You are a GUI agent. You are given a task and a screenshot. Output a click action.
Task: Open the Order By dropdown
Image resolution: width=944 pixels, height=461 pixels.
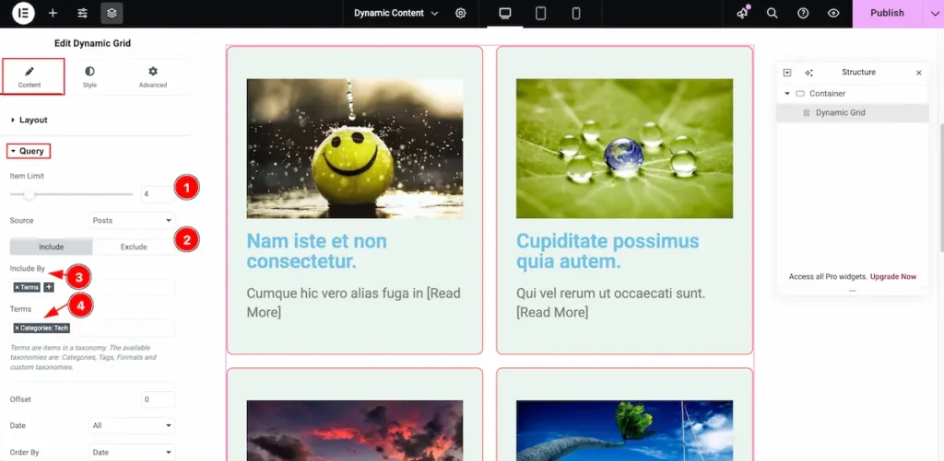pos(132,452)
